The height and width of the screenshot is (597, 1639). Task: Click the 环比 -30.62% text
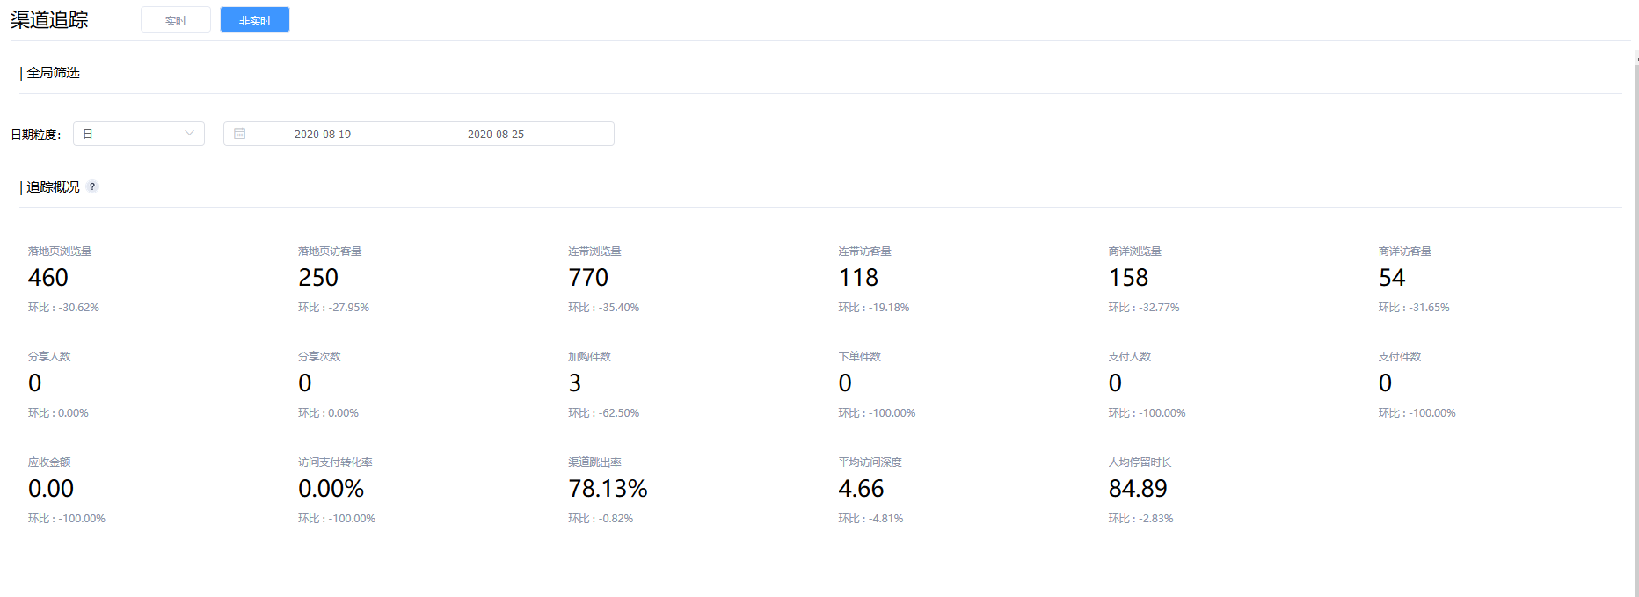[63, 308]
